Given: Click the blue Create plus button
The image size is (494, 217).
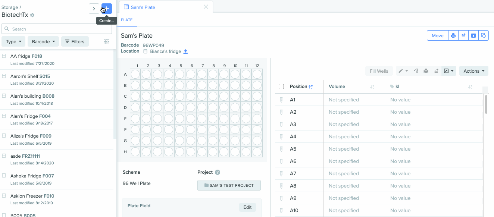Looking at the screenshot, I should pyautogui.click(x=107, y=9).
